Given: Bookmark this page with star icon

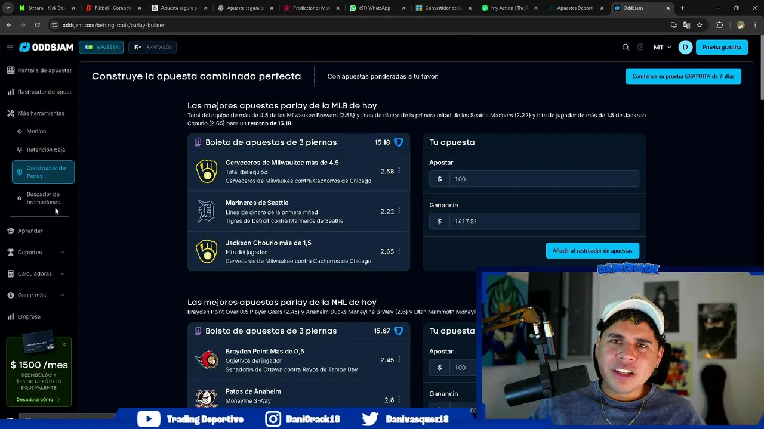Looking at the screenshot, I should (700, 25).
